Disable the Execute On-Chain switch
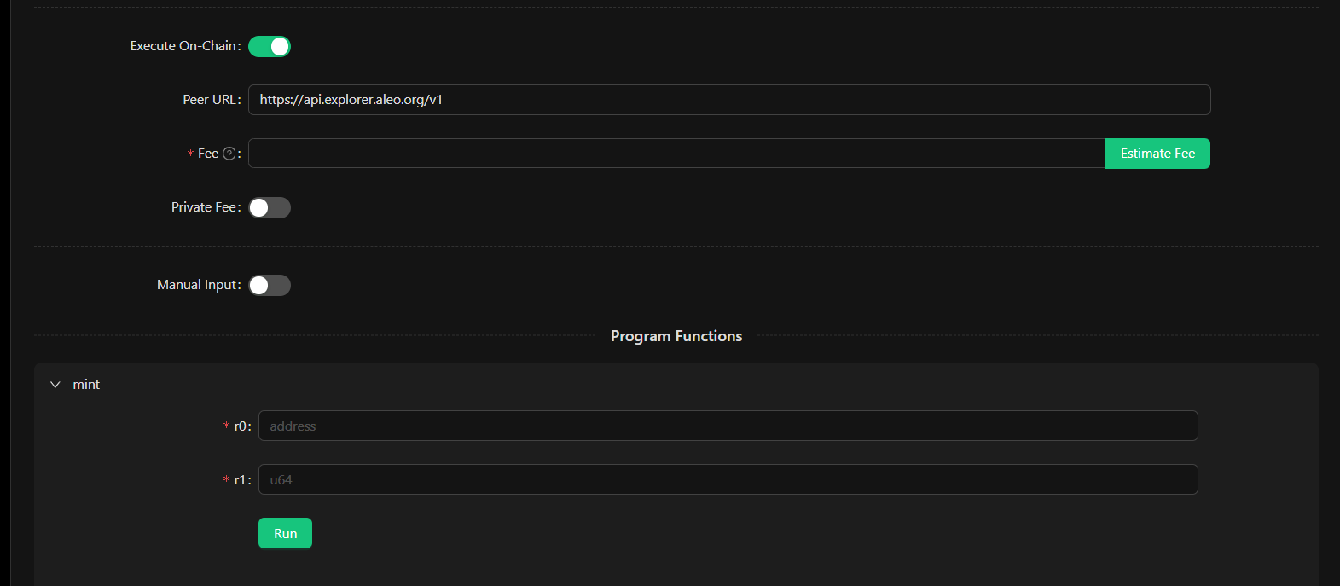This screenshot has height=586, width=1340. [270, 47]
